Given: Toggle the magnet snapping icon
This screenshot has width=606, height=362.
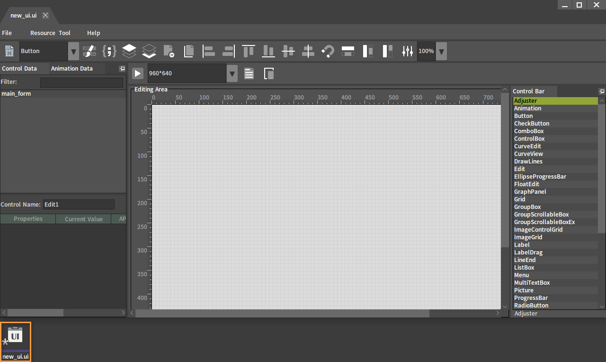Looking at the screenshot, I should (328, 51).
